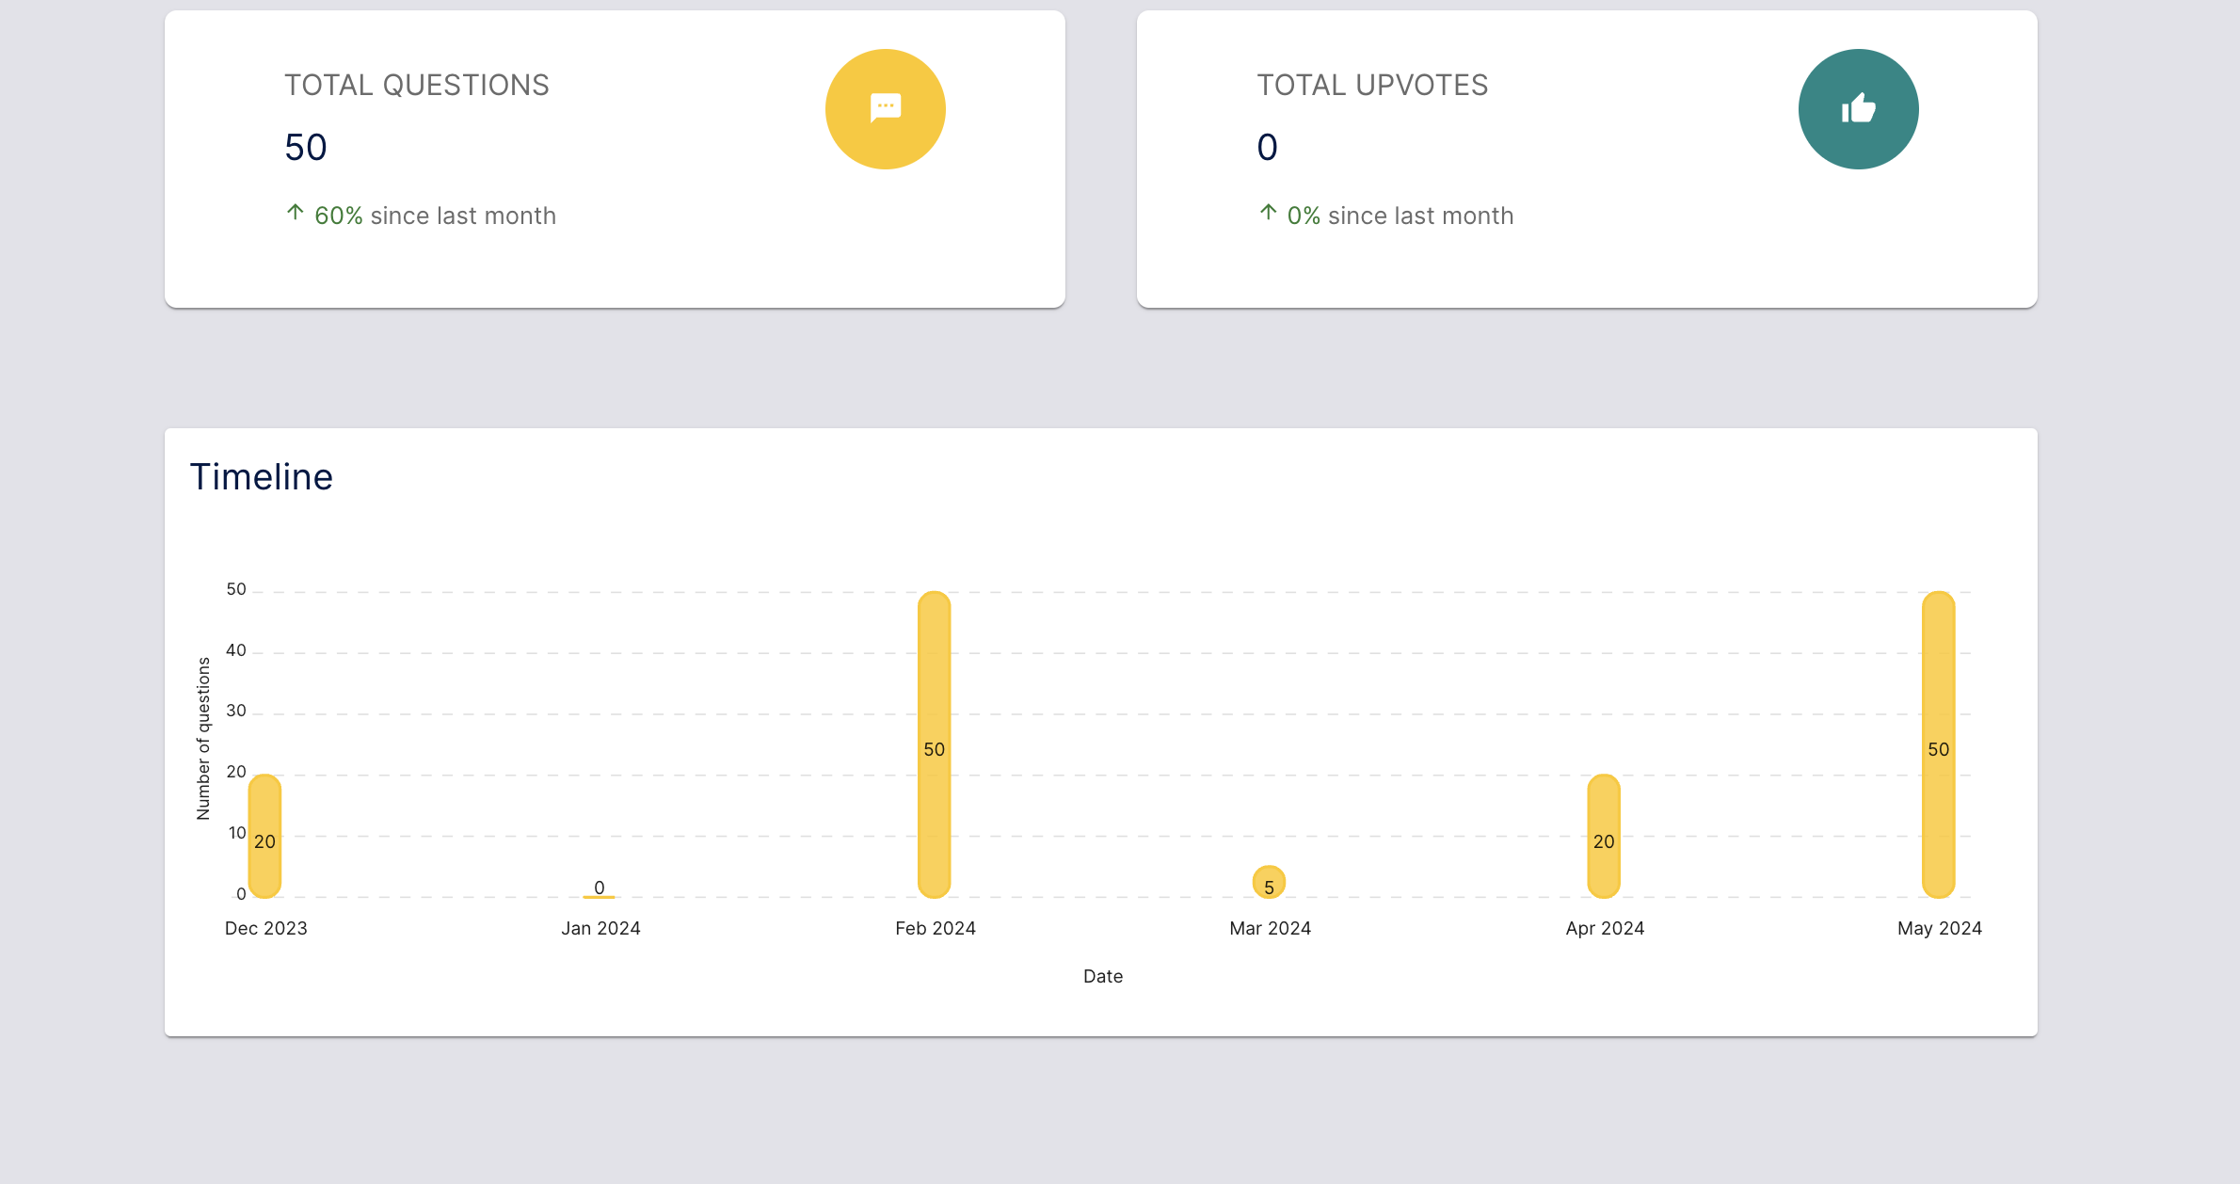
Task: Click the Apr 2024 bar showing 20
Action: coord(1603,835)
